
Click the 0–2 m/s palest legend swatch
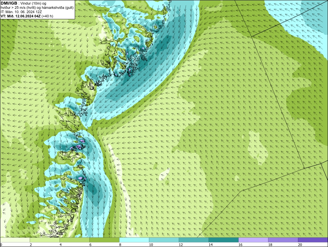click(x=15, y=240)
